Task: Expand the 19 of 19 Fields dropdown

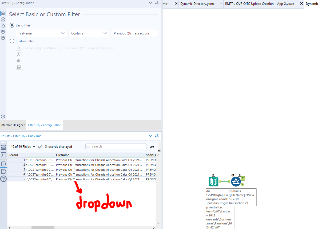Action: click(x=34, y=146)
